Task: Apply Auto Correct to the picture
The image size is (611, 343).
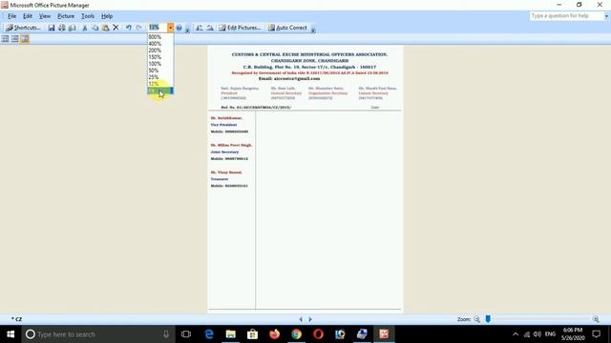Action: [x=287, y=28]
